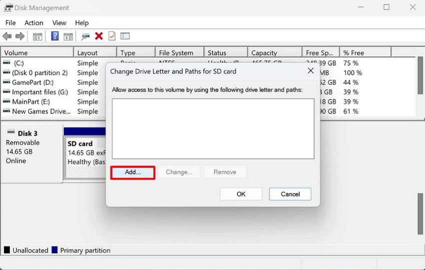
Task: Click the Back arrow toolbar icon
Action: click(7, 36)
